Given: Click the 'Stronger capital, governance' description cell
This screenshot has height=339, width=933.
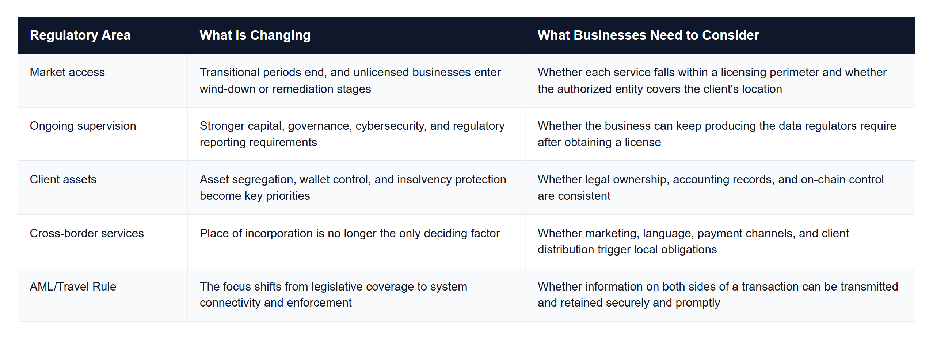Looking at the screenshot, I should pyautogui.click(x=357, y=134).
